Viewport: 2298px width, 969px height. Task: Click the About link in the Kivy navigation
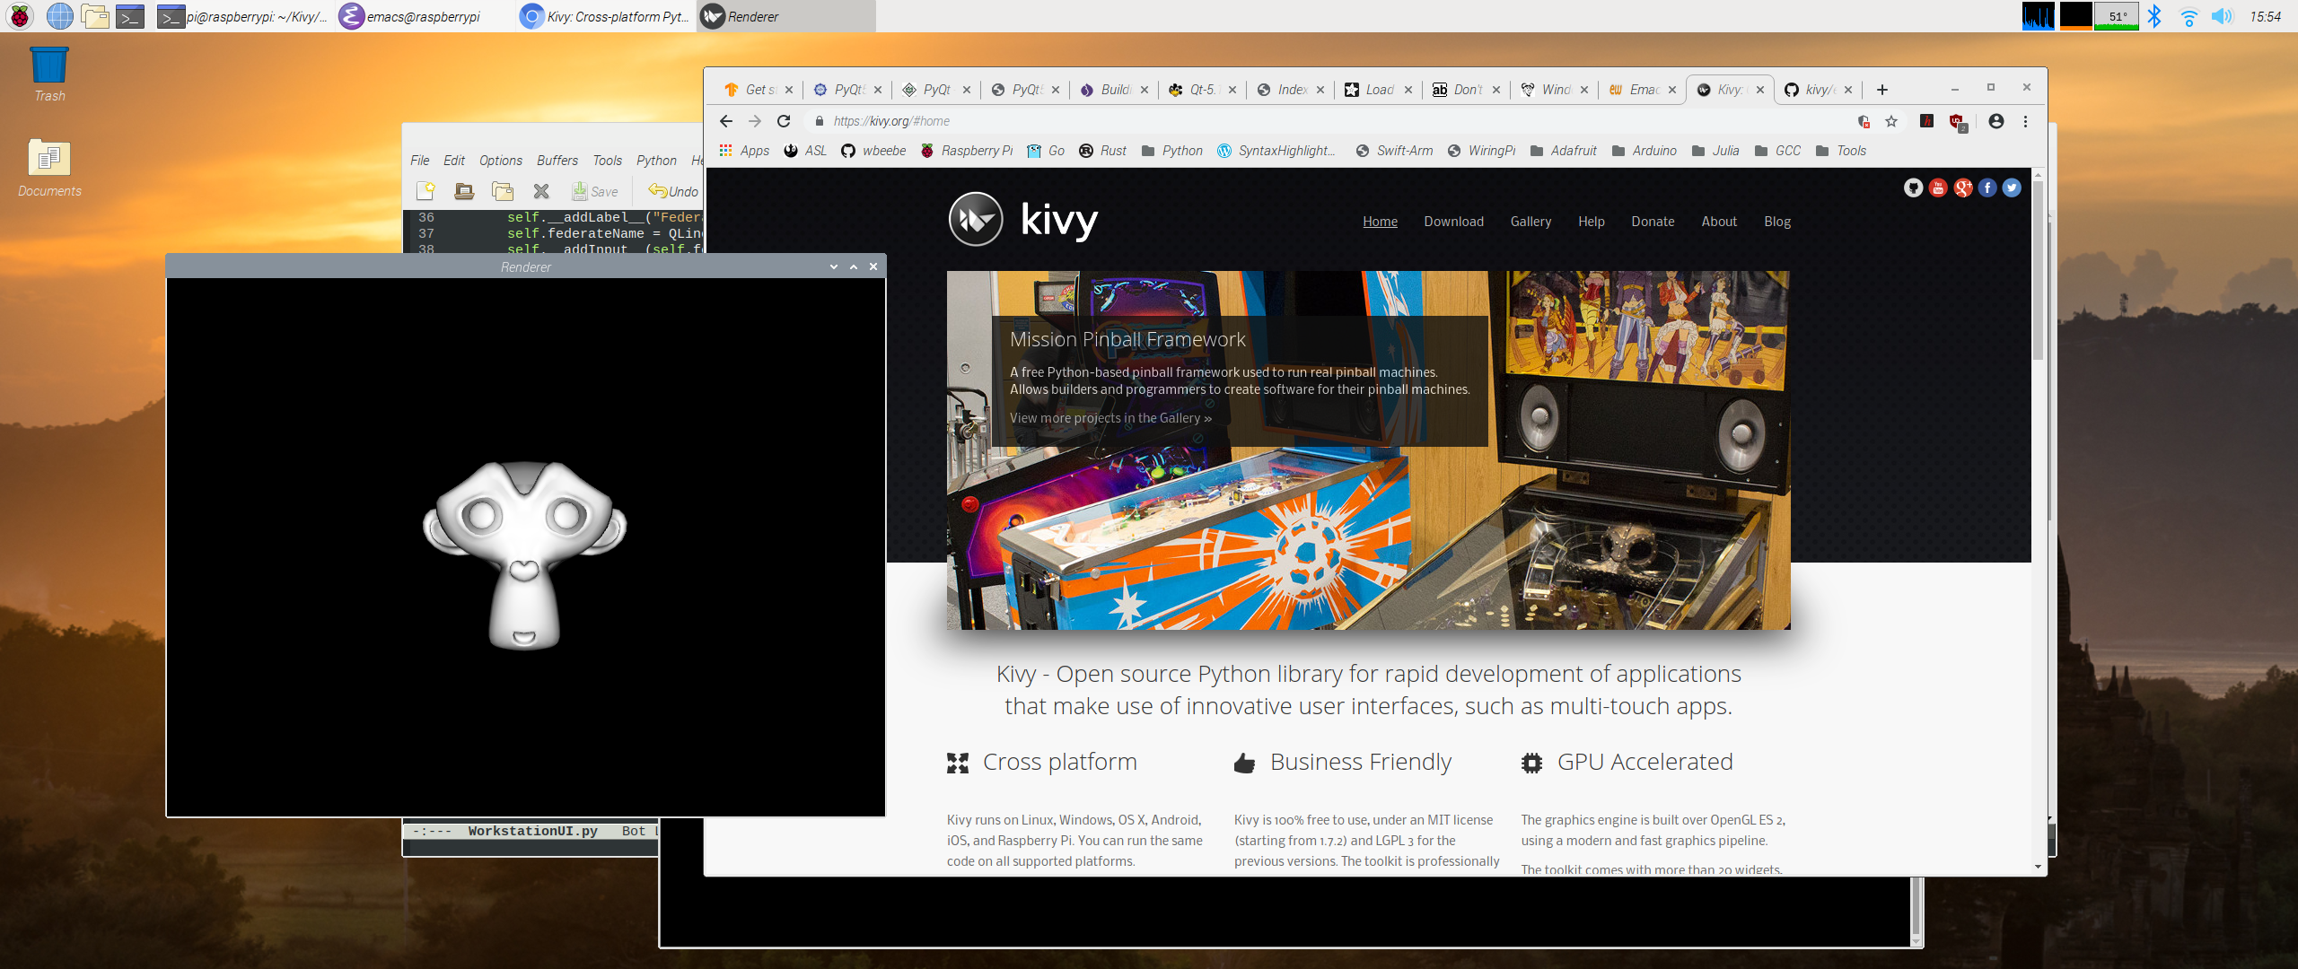(1719, 222)
